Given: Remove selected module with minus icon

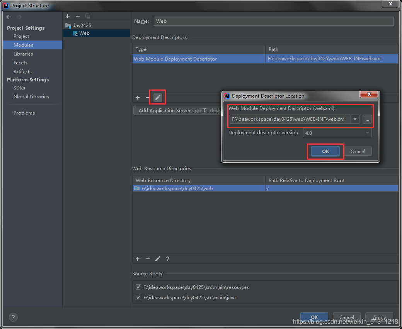Looking at the screenshot, I should (78, 16).
